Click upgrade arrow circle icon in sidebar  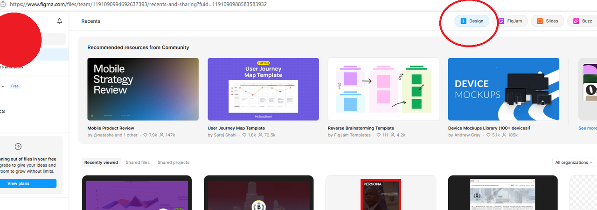[18, 146]
